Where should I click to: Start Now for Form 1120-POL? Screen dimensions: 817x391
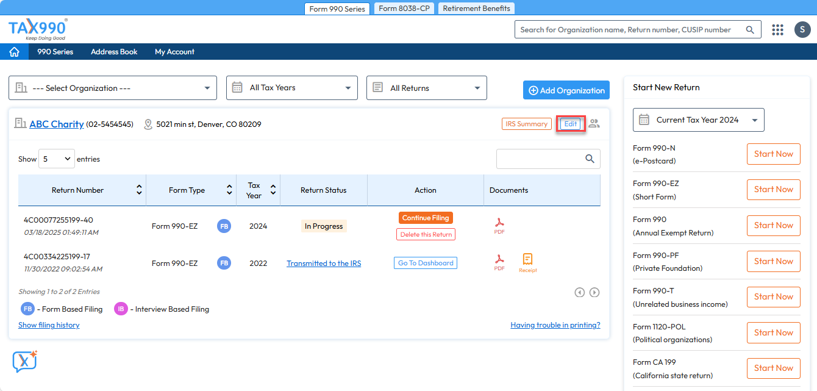[774, 332]
